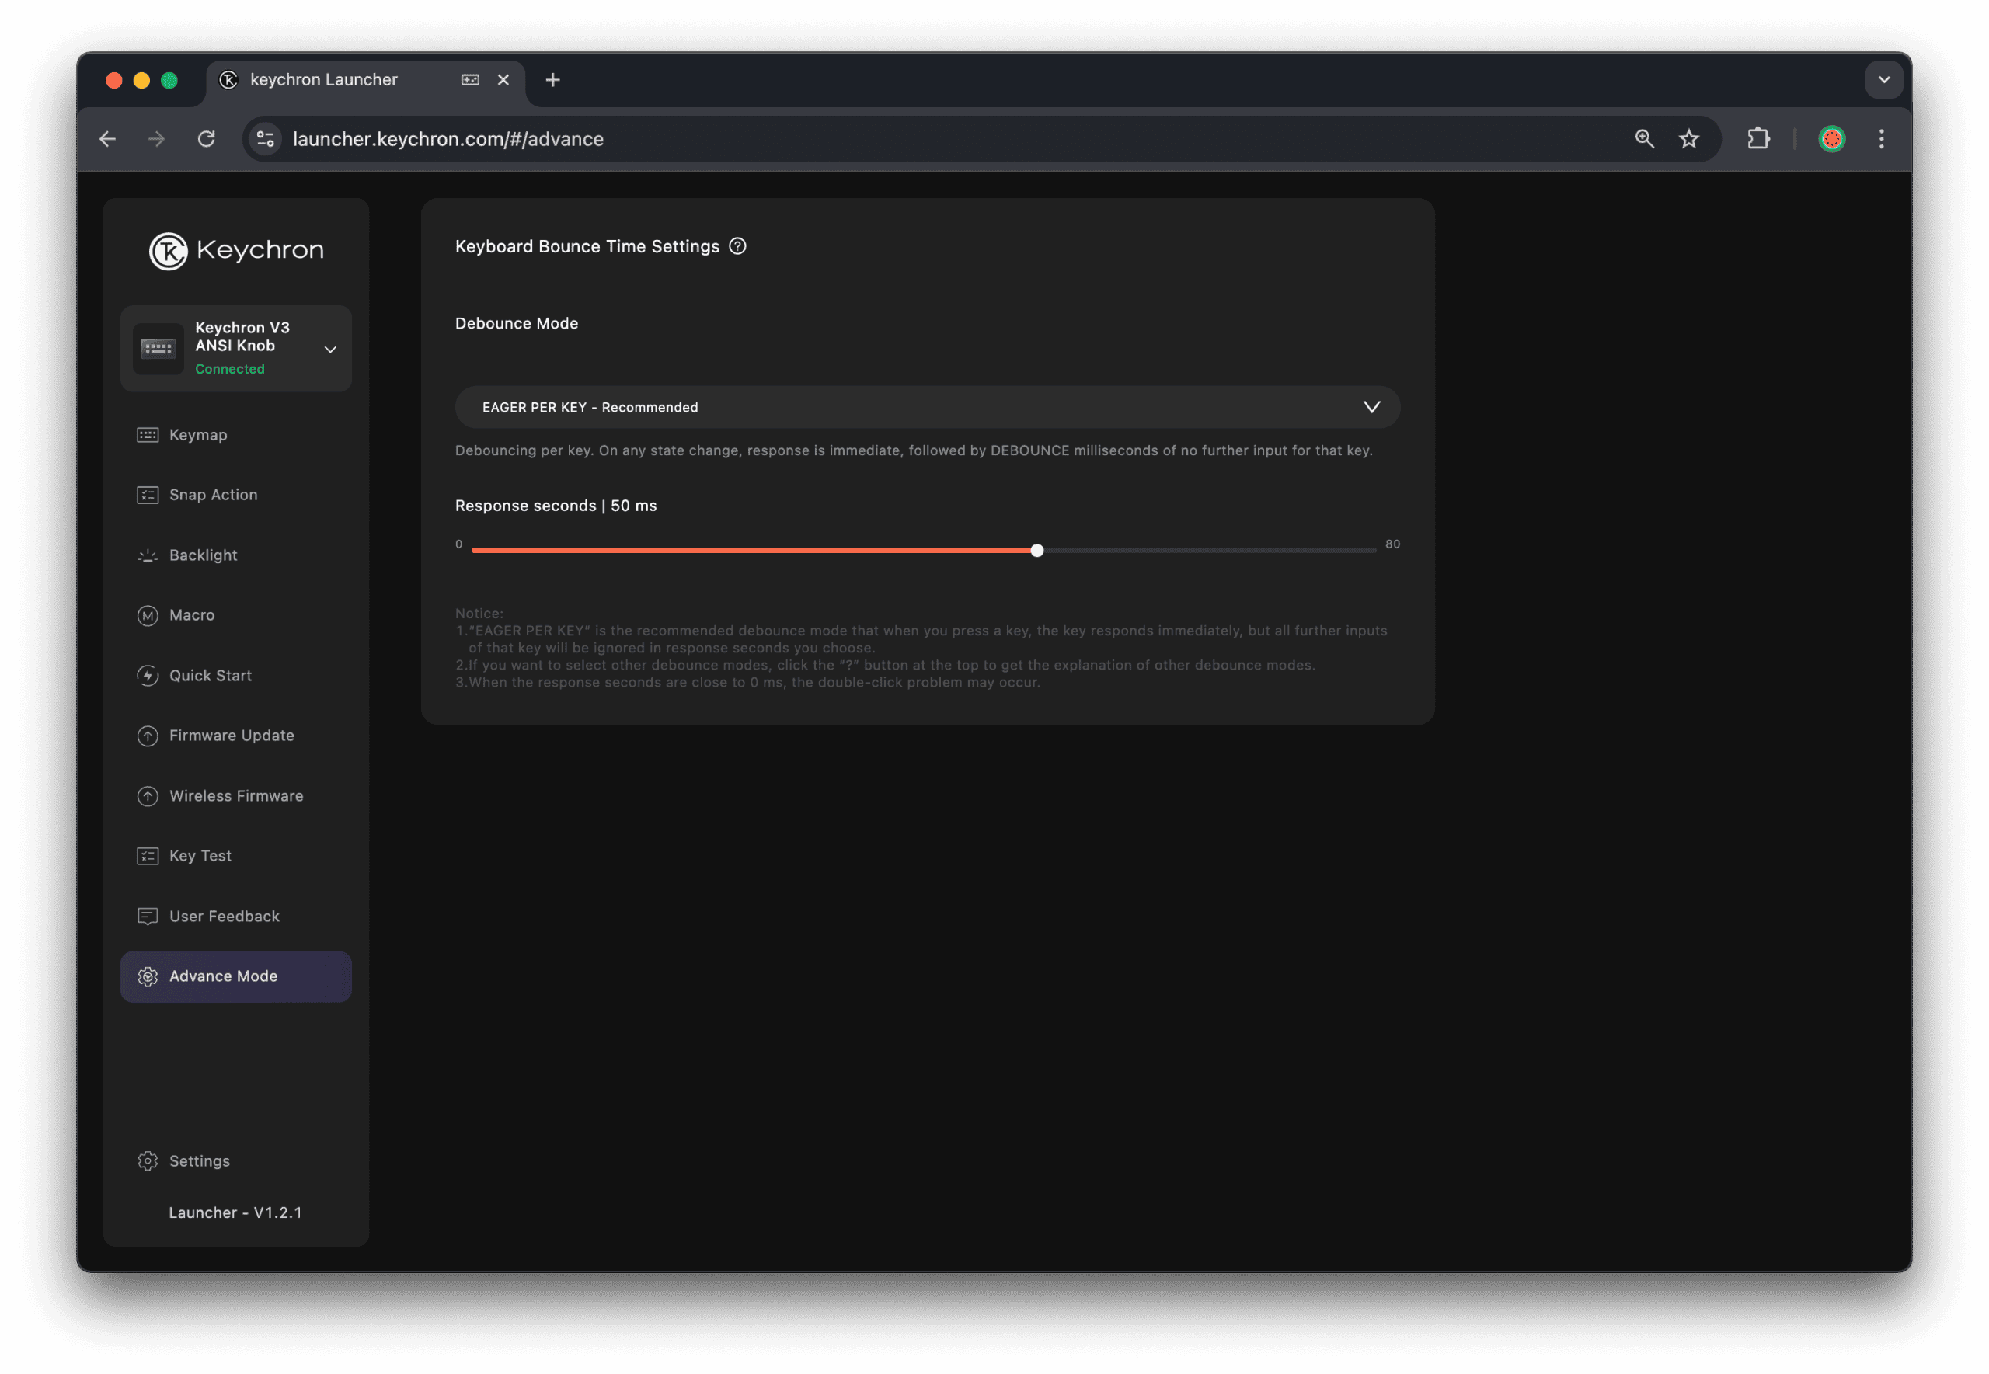1989x1374 pixels.
Task: Open the Backlight settings page
Action: [202, 555]
